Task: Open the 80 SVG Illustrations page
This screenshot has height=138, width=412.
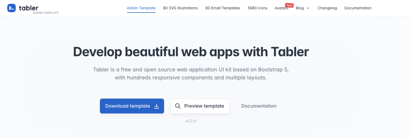Action: pyautogui.click(x=180, y=8)
